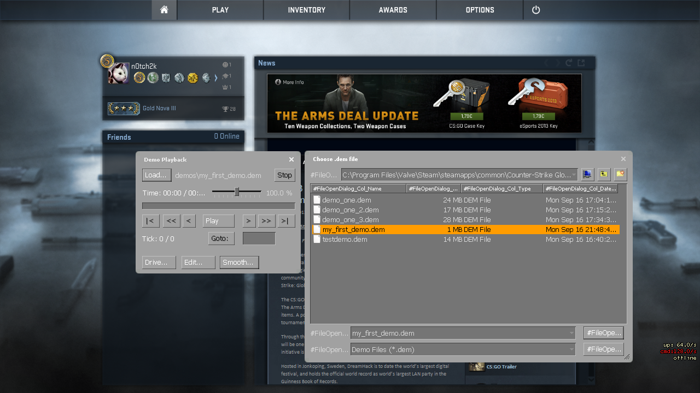Expand the Demo Files type dropdown
This screenshot has height=393, width=700.
pos(572,349)
